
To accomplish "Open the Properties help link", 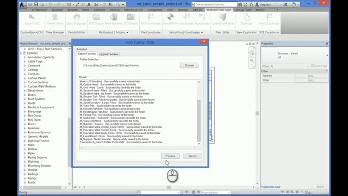I will click(x=271, y=187).
